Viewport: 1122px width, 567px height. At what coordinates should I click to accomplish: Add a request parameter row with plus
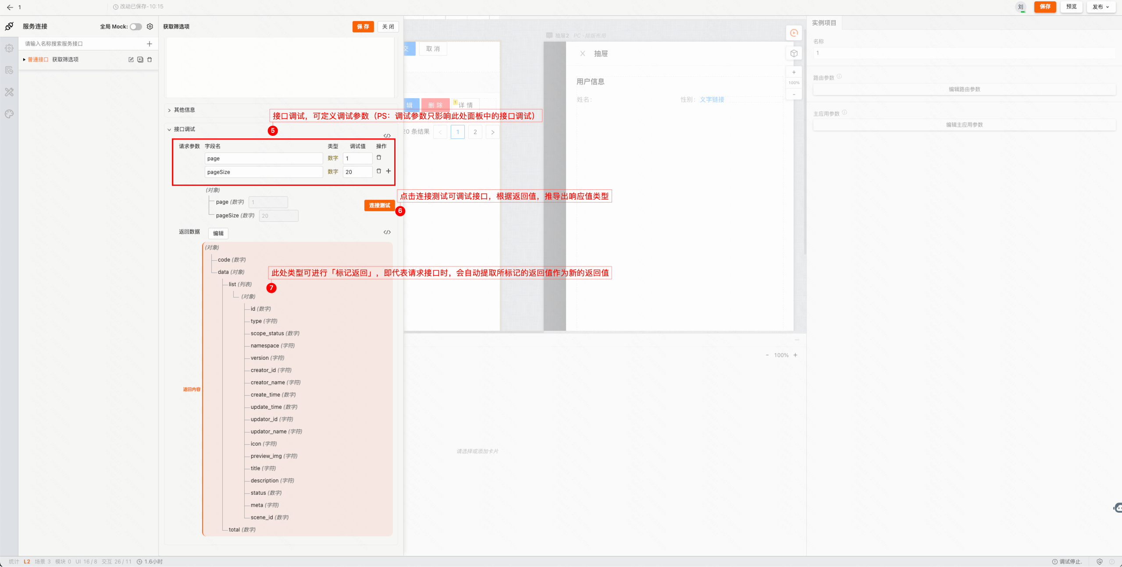(388, 171)
